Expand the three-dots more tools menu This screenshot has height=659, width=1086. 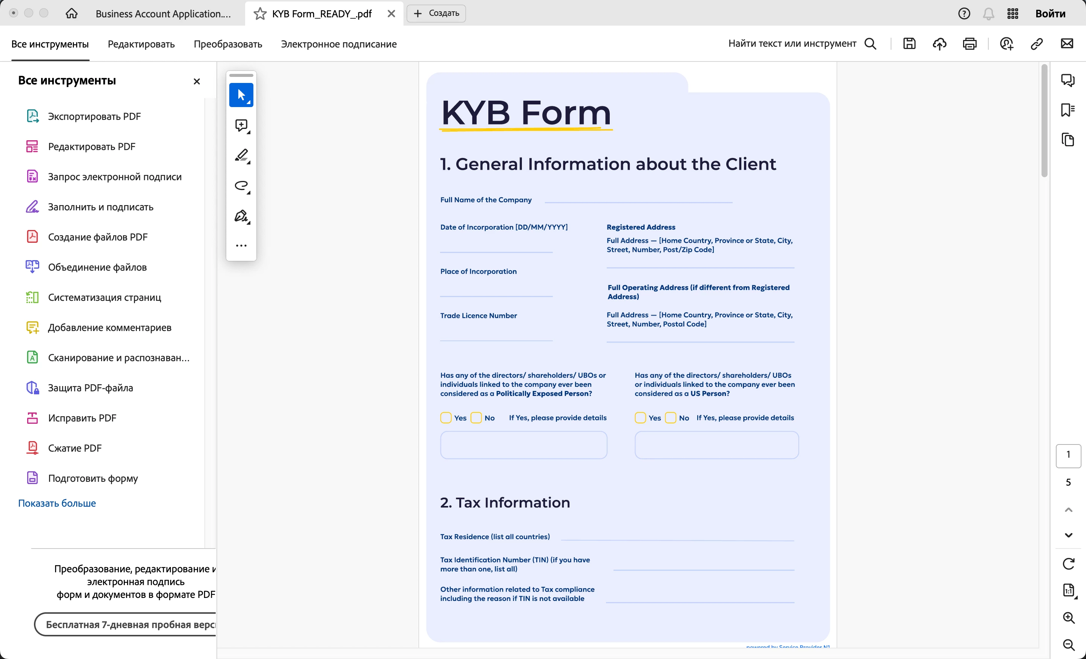click(241, 246)
